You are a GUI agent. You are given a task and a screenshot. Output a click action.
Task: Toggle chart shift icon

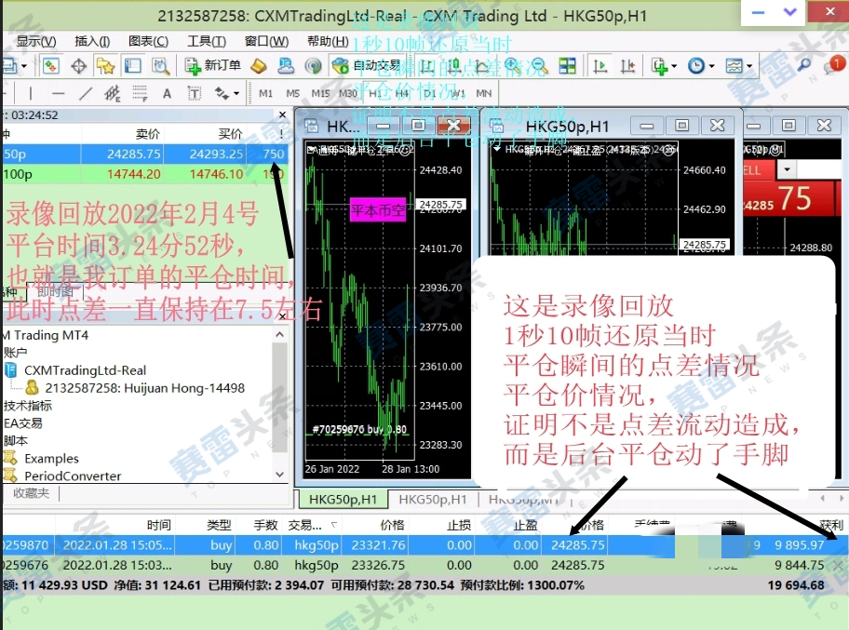click(x=627, y=66)
